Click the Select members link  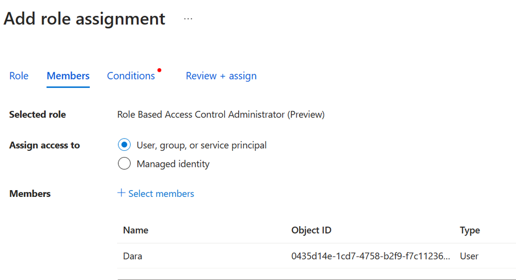tap(161, 194)
